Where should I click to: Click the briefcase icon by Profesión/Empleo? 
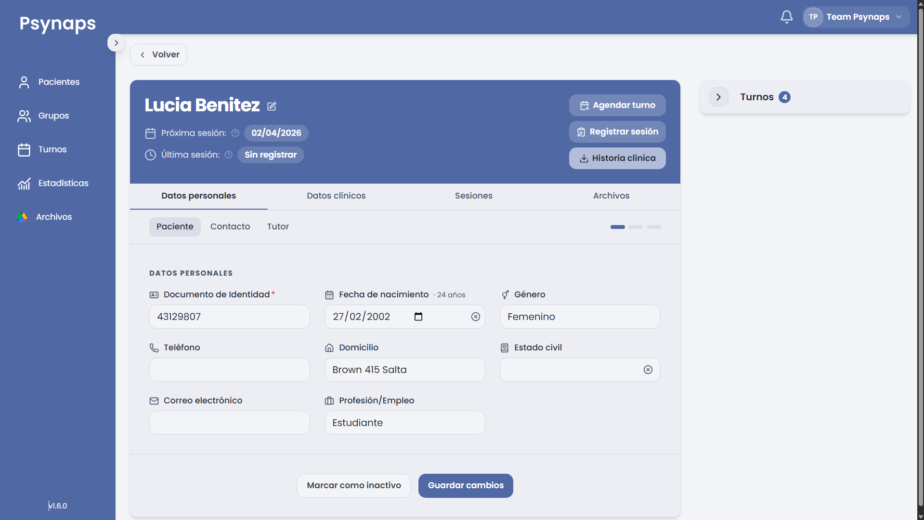click(329, 401)
